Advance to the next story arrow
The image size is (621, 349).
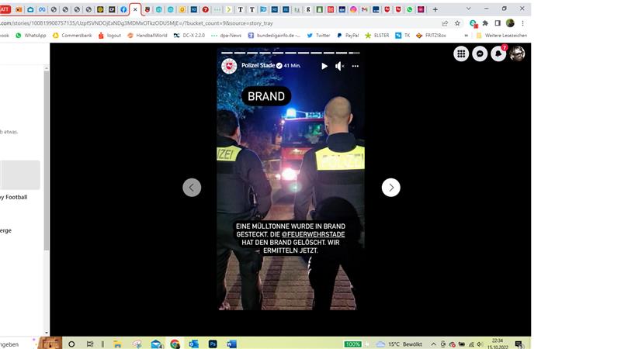pyautogui.click(x=391, y=188)
